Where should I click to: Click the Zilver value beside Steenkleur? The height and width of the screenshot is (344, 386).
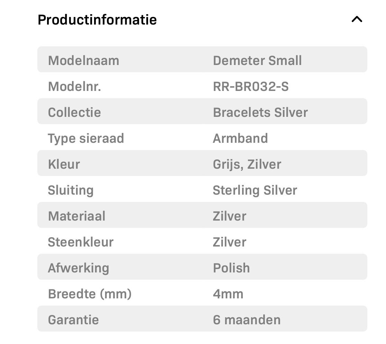coord(229,242)
